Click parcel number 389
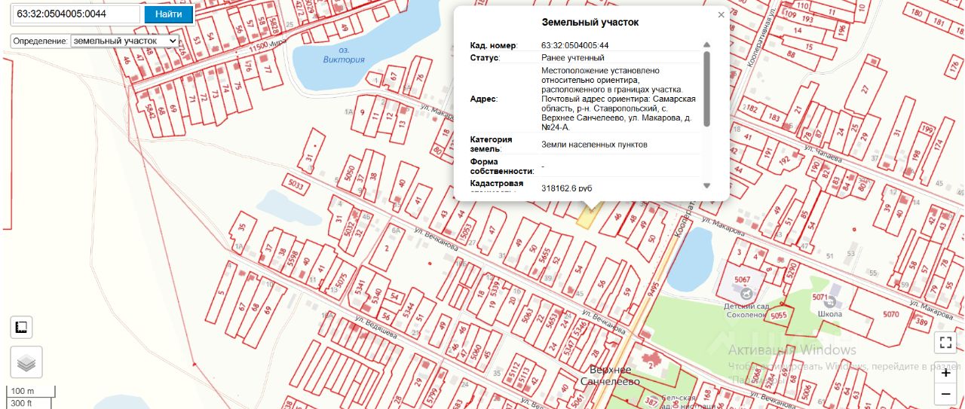This screenshot has height=409, width=965. (921, 321)
